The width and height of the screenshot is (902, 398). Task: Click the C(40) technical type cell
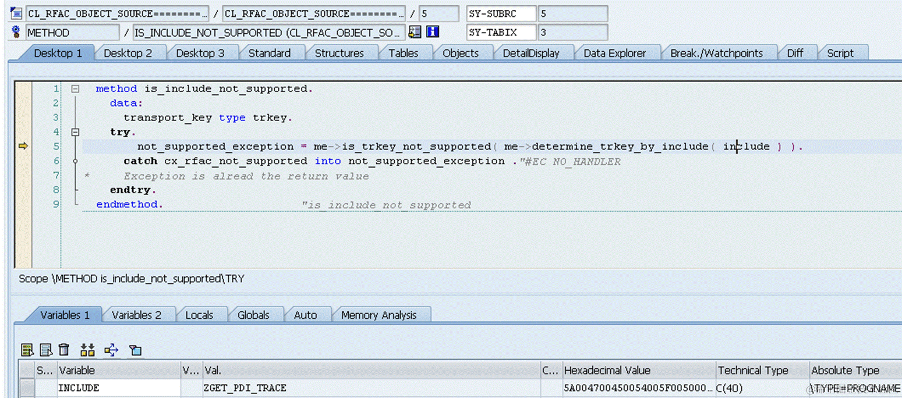763,388
